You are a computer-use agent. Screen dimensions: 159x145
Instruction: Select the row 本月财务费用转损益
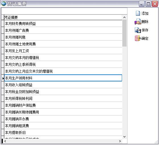coord(63,24)
